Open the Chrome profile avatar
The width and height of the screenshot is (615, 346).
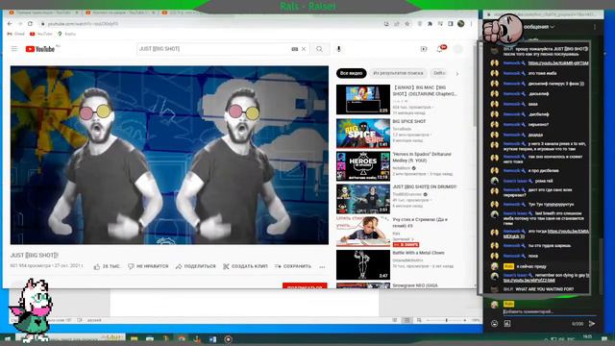pyautogui.click(x=461, y=24)
